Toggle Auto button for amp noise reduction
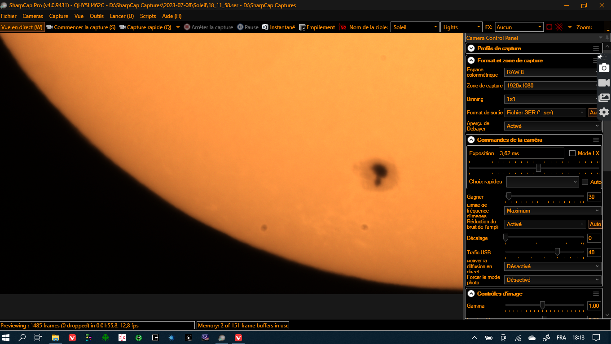The image size is (611, 344). tap(595, 224)
